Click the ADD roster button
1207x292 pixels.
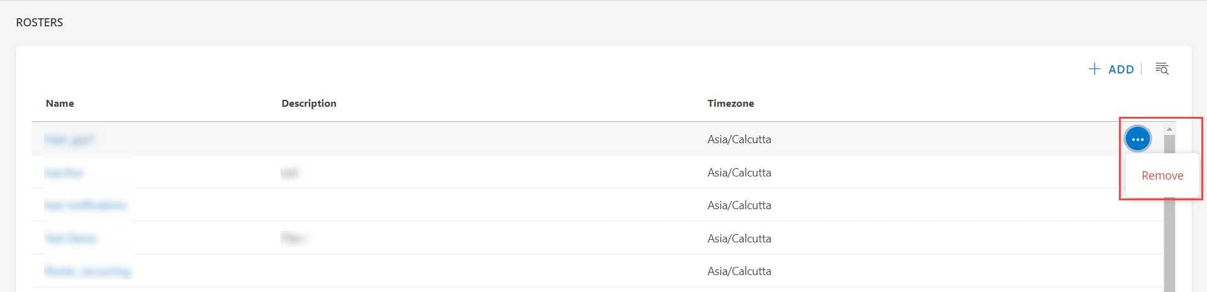coord(1111,69)
